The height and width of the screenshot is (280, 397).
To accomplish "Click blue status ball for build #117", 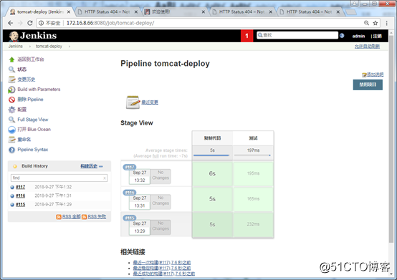I will pyautogui.click(x=12, y=187).
